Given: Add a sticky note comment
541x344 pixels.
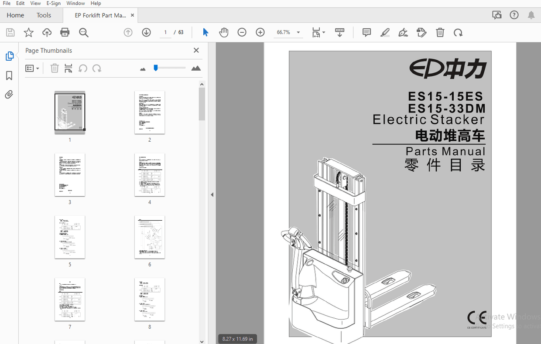Looking at the screenshot, I should [x=366, y=32].
